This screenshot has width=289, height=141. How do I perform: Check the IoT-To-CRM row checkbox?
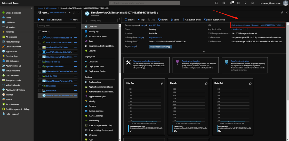40,76
